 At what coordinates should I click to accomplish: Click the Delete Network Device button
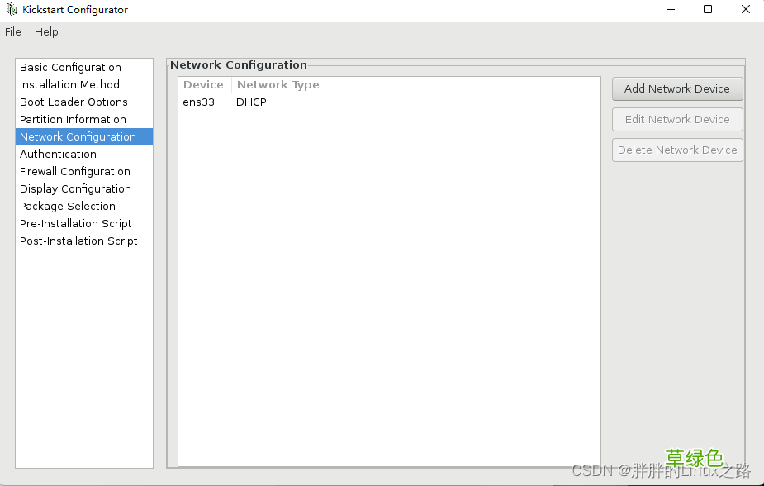click(x=677, y=150)
